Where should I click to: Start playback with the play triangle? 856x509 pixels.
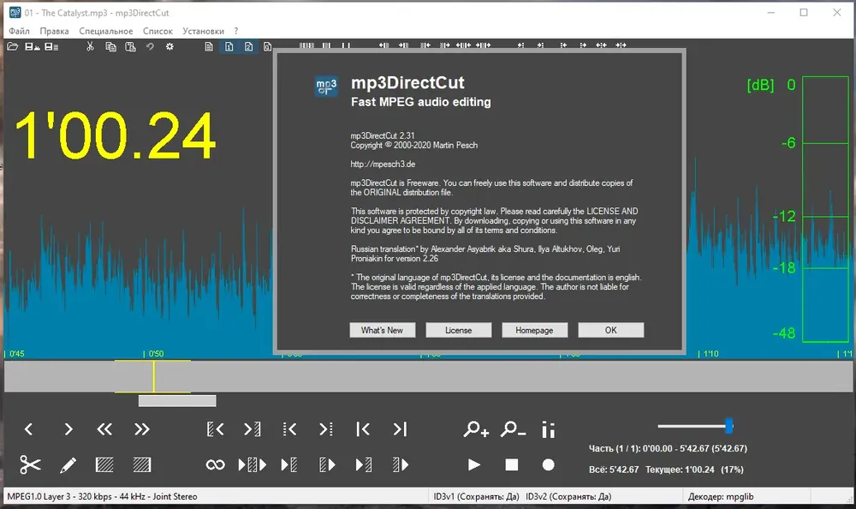tap(474, 464)
